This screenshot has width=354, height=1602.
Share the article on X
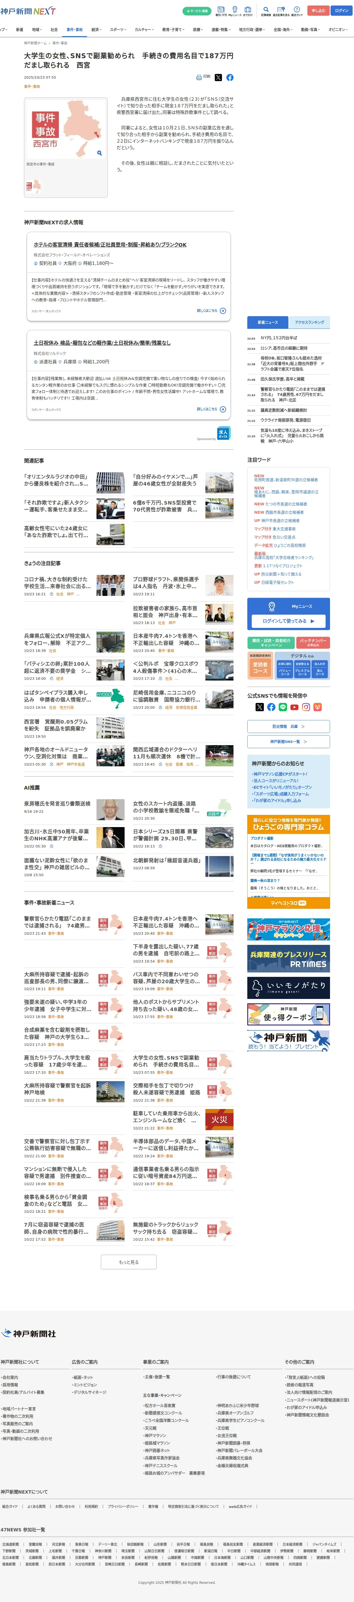coord(218,78)
